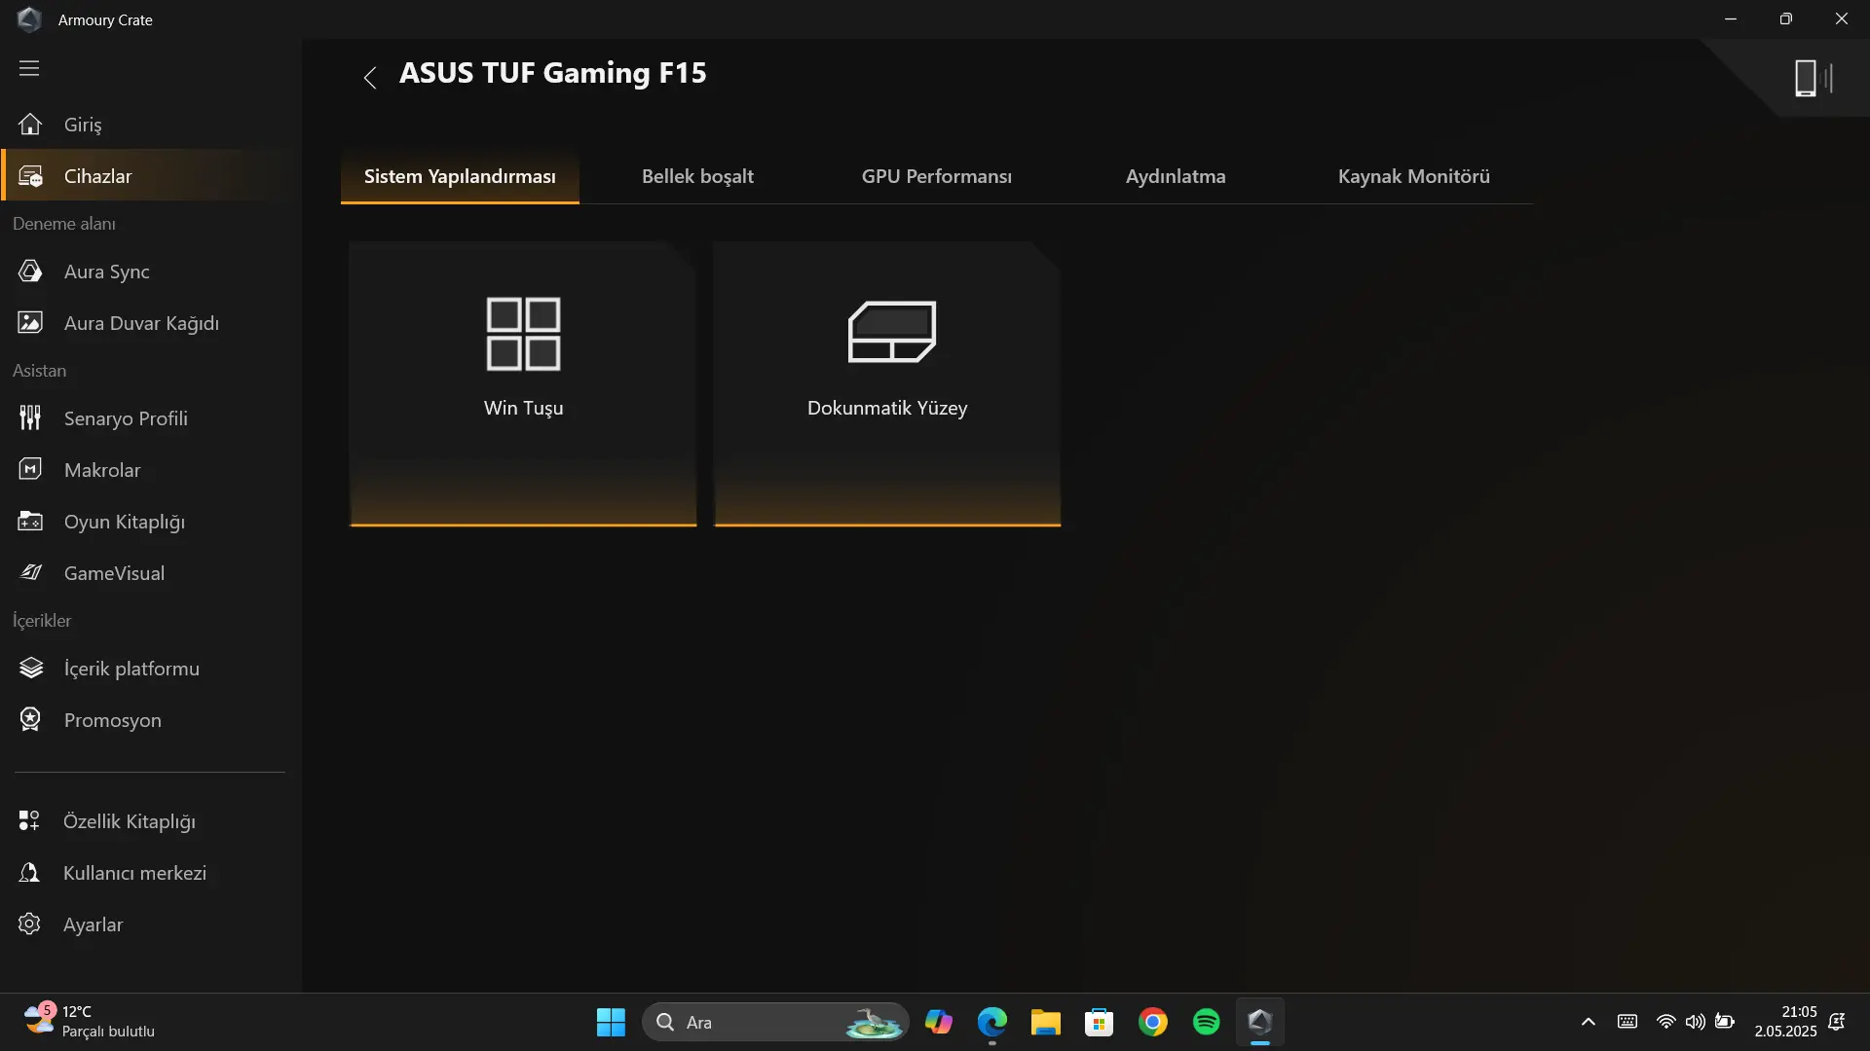This screenshot has width=1870, height=1051.
Task: Launch Copilot from the taskbar
Action: (x=939, y=1023)
